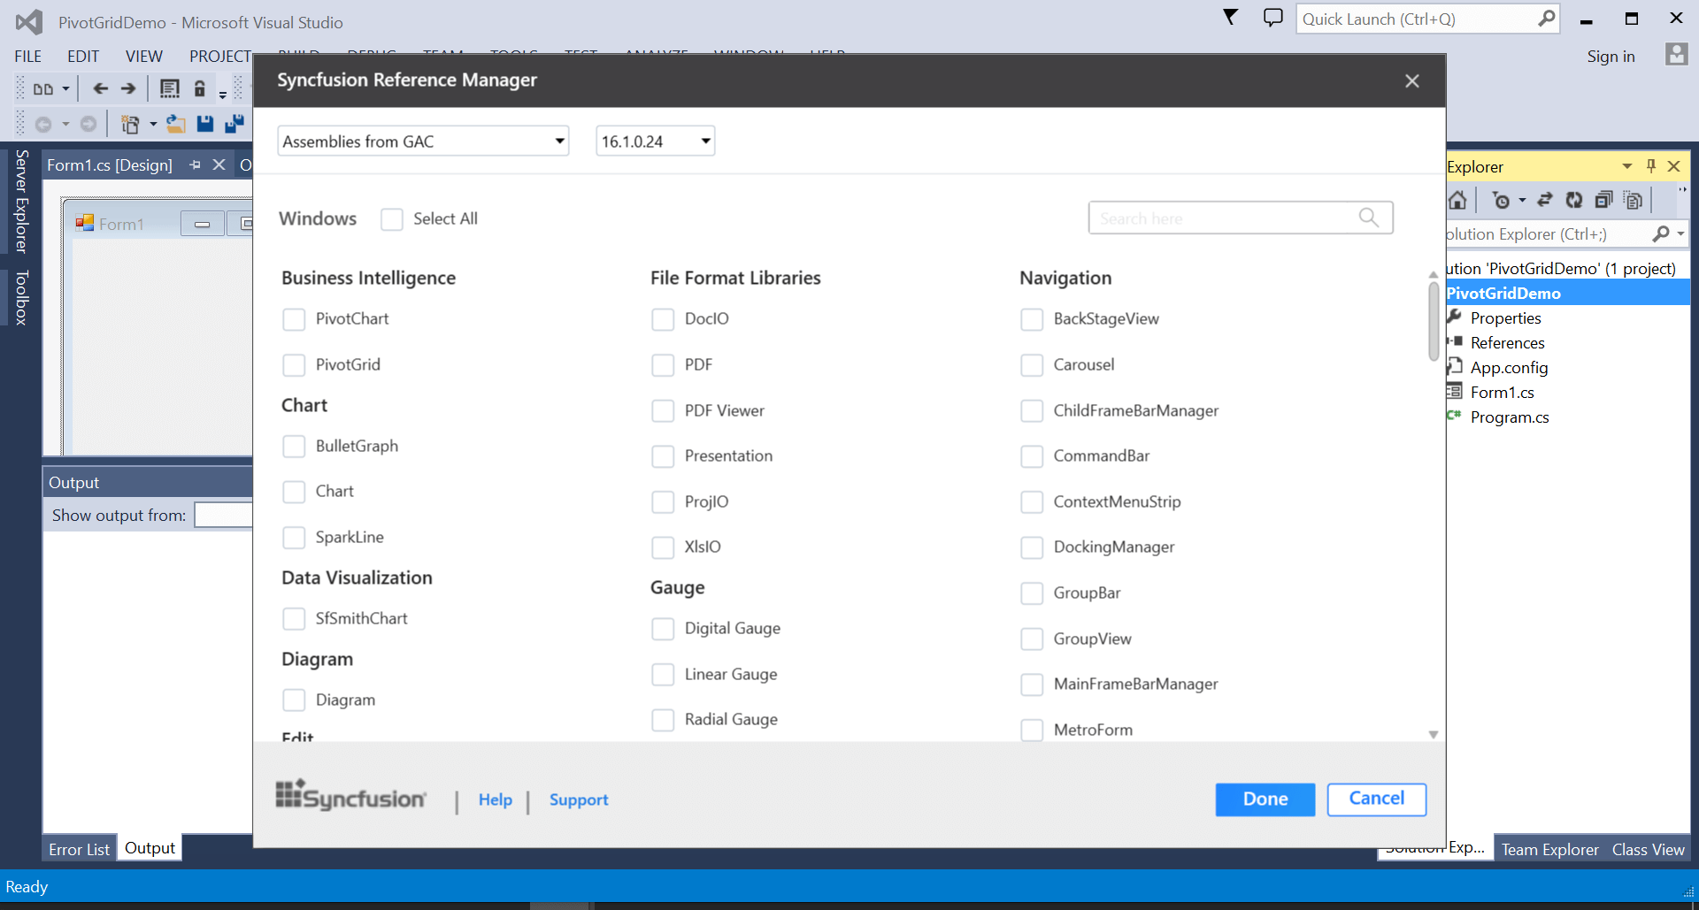Pin the Form1.cs [Design] tab
Viewport: 1699px width, 910px height.
[195, 164]
